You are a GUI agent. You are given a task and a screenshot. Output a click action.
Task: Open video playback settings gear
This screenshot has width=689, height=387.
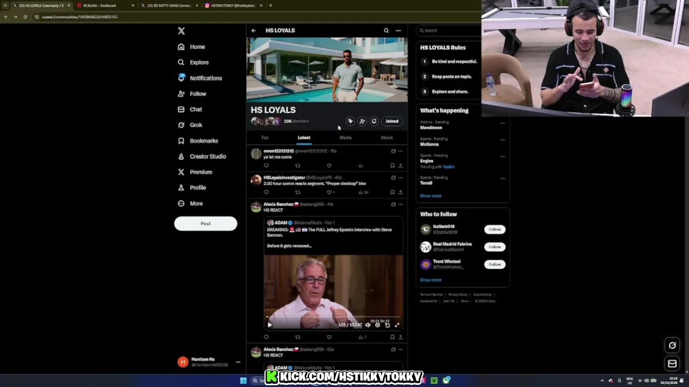tap(377, 325)
